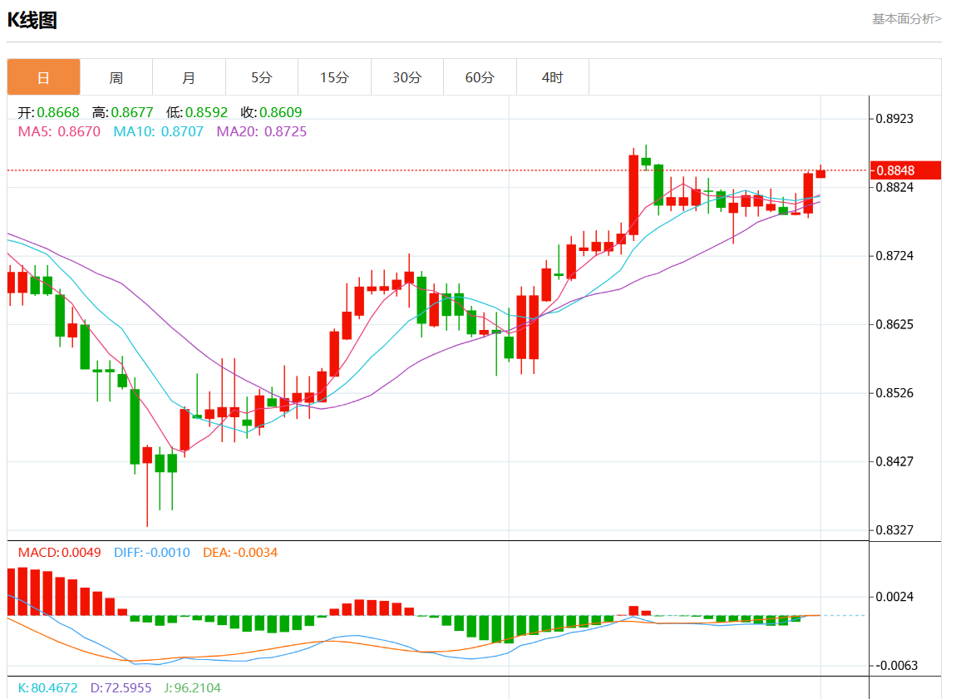
Task: Switch to the 4时 chart tab
Action: pos(552,77)
